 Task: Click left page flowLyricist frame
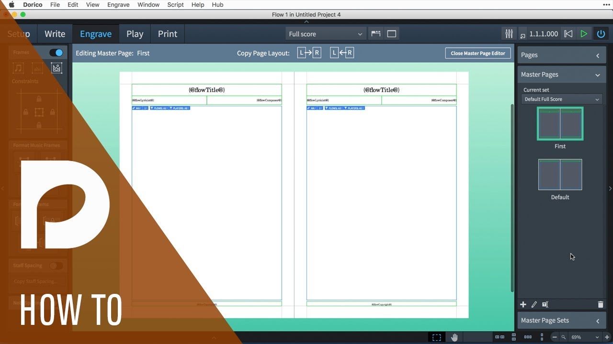point(170,100)
